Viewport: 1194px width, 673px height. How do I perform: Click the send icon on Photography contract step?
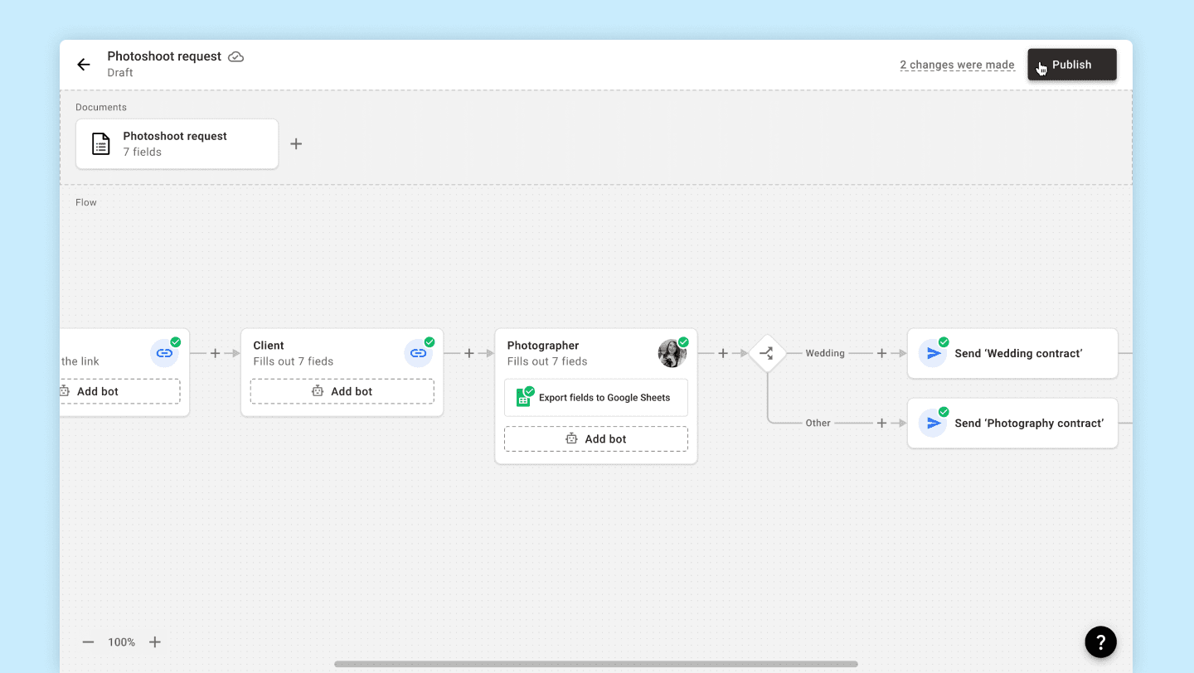click(934, 424)
